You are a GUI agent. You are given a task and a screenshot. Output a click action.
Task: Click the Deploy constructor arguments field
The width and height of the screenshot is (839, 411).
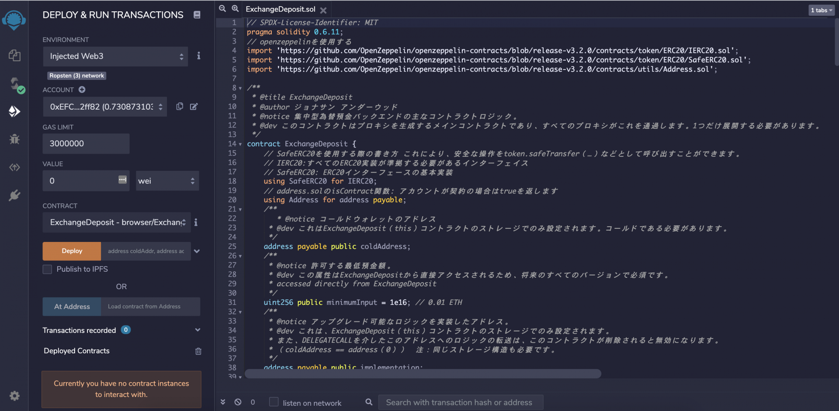pyautogui.click(x=146, y=251)
